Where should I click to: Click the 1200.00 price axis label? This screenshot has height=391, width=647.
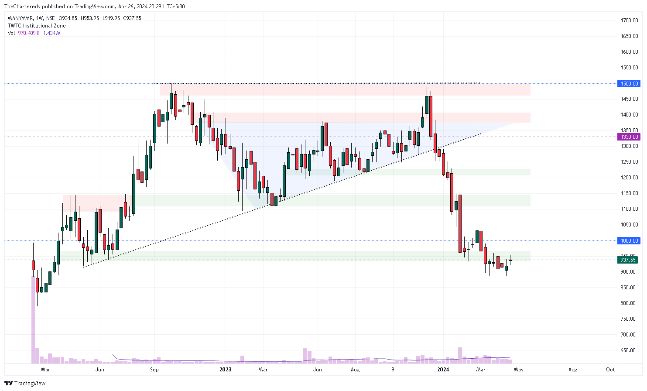tap(630, 178)
